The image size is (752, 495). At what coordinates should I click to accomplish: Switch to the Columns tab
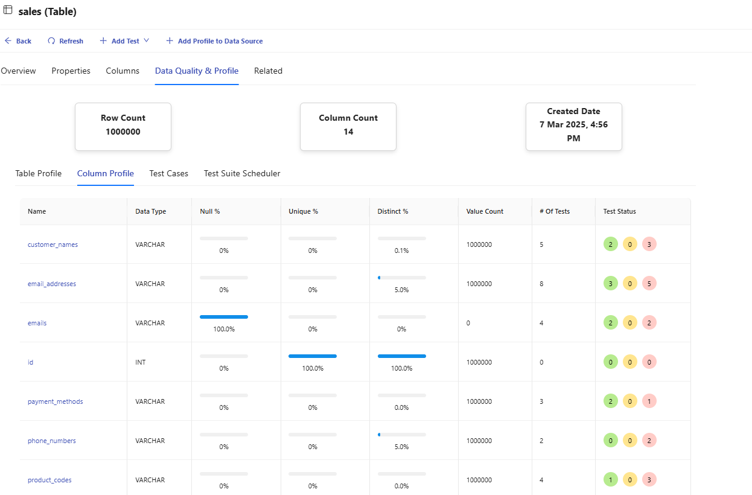click(123, 71)
